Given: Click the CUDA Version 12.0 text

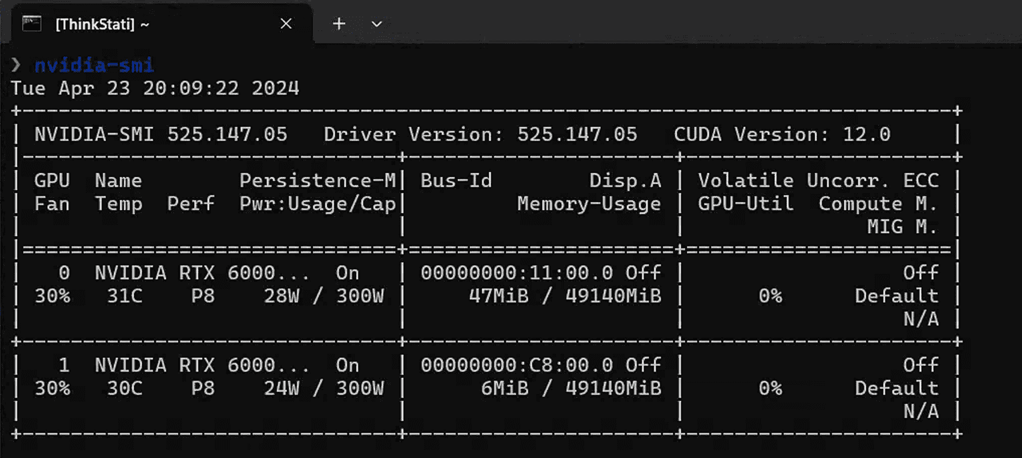Looking at the screenshot, I should pos(782,135).
